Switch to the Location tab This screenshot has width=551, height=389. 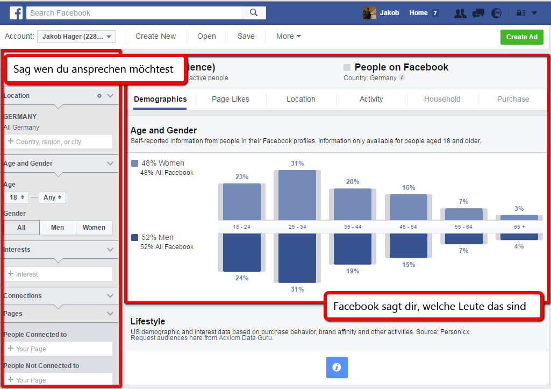(301, 99)
